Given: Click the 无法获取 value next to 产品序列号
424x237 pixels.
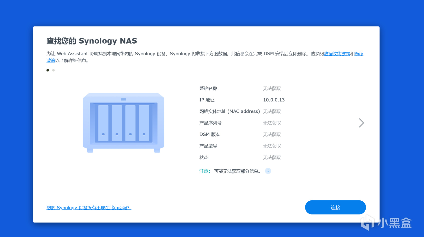Looking at the screenshot, I should point(272,123).
